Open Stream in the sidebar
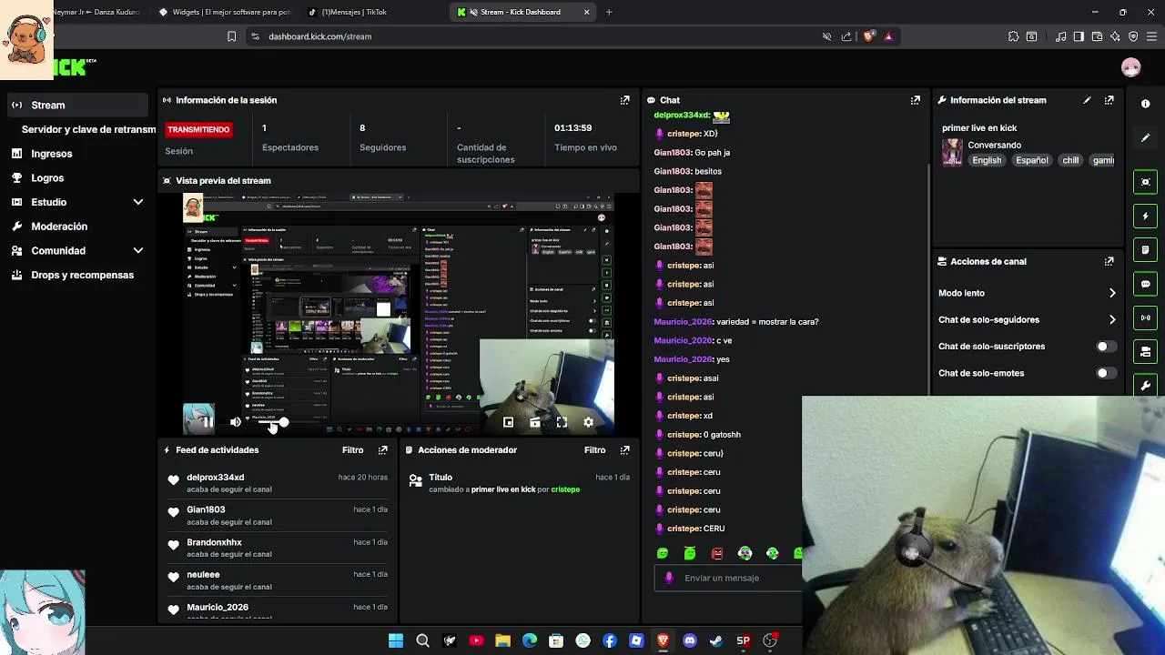This screenshot has height=655, width=1165. coord(77,105)
